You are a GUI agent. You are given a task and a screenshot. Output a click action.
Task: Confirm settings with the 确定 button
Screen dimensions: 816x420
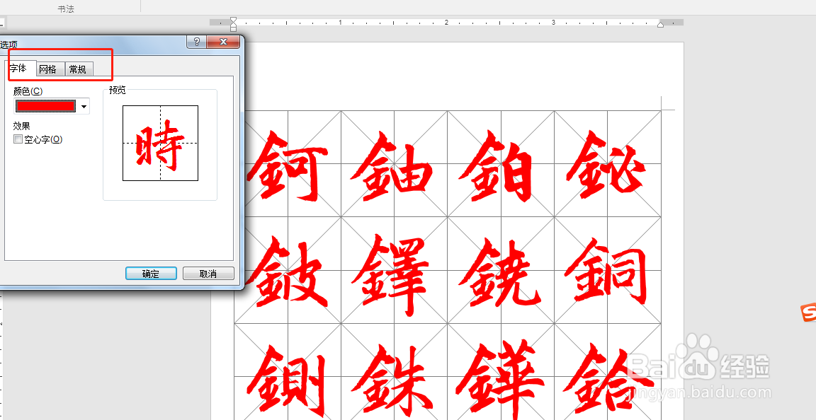coord(150,272)
